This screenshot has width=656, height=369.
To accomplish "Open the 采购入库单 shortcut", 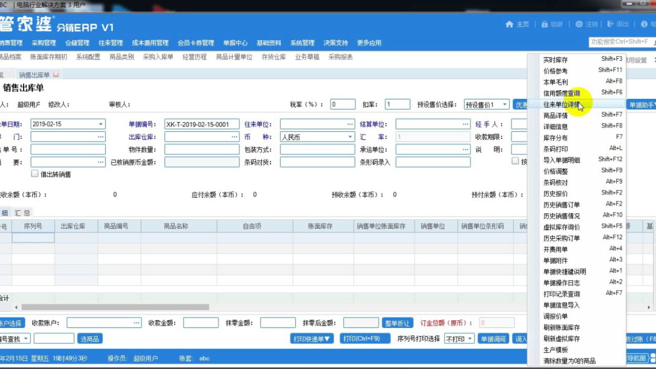I will [x=158, y=57].
